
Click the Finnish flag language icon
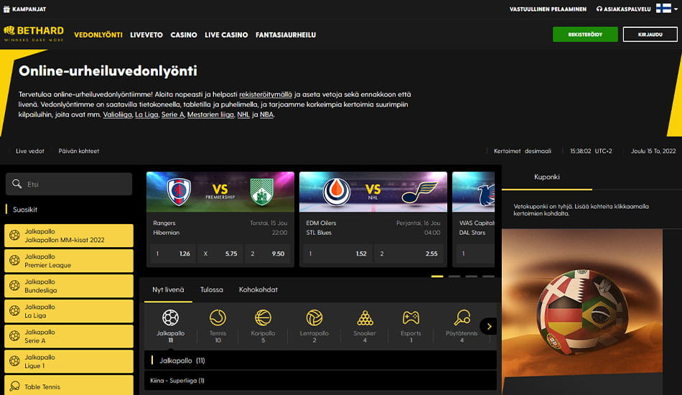663,9
